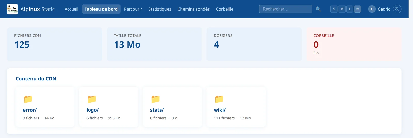Open the wiki/ folder link
Screen dimensions: 413x138
(x=220, y=110)
